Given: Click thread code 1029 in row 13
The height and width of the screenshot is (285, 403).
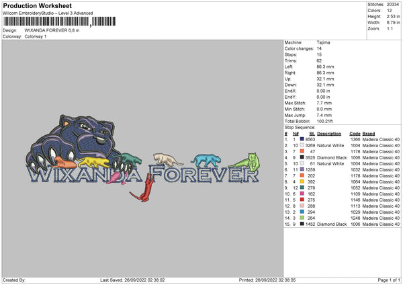Looking at the screenshot, I should tap(355, 212).
